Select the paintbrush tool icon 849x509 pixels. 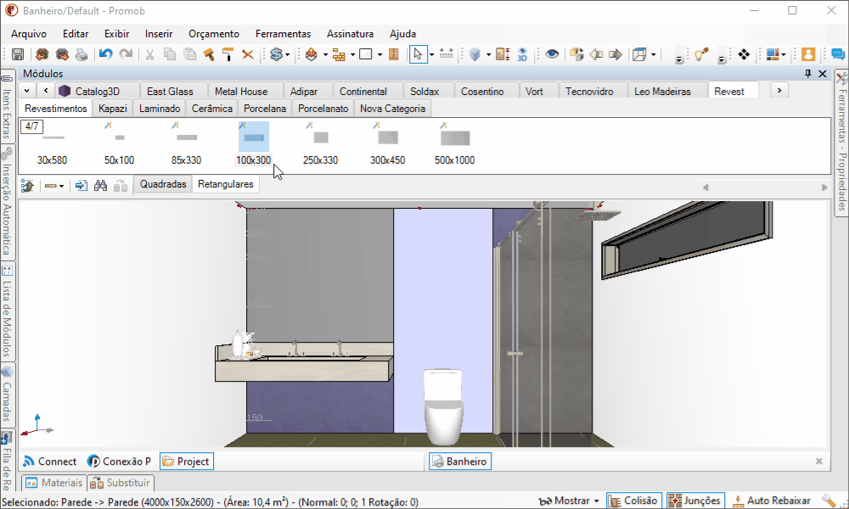(x=209, y=54)
